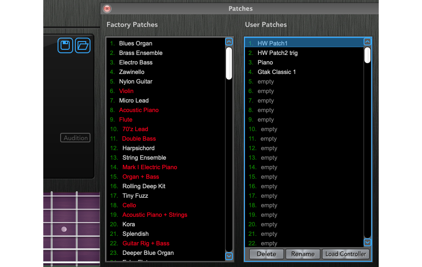Click the Factory Patches scrollbar thumb
This screenshot has width=422, height=267.
click(x=229, y=63)
